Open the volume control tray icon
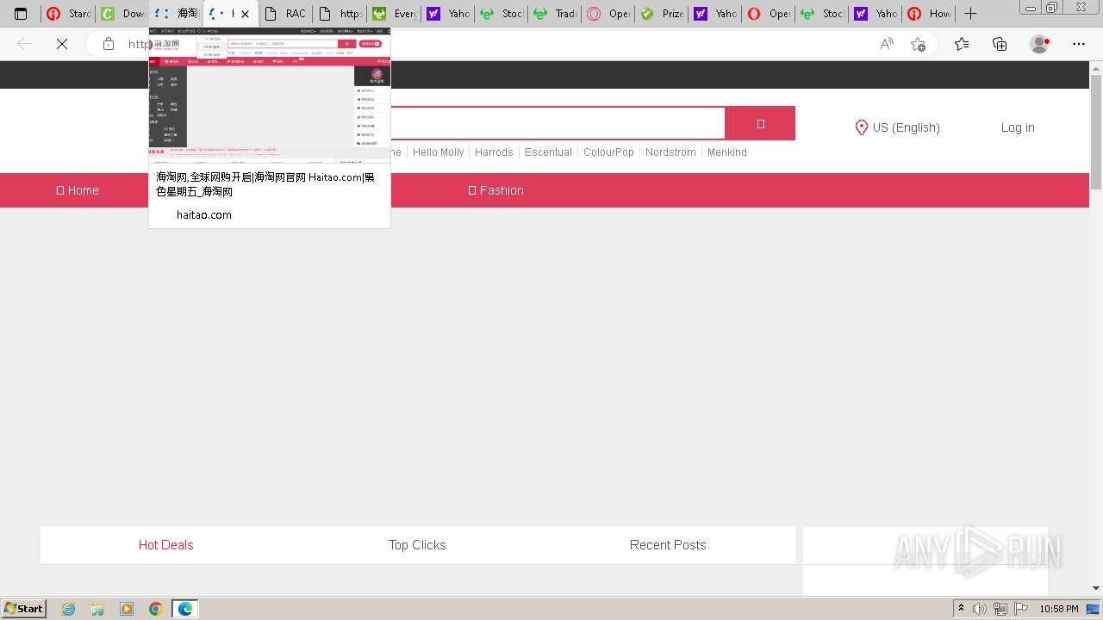Viewport: 1103px width, 620px height. (980, 609)
